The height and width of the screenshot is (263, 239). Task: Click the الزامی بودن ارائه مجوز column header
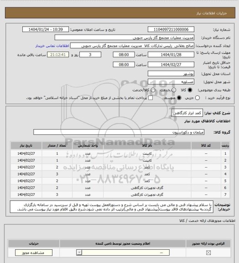pyautogui.click(x=208, y=243)
